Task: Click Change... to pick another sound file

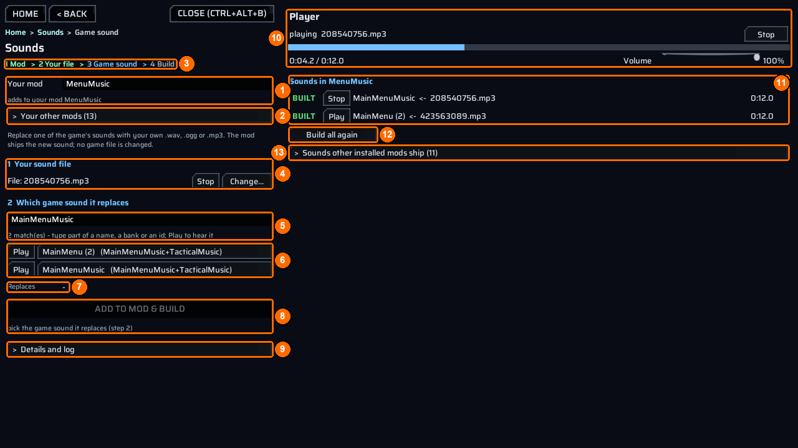Action: tap(247, 181)
